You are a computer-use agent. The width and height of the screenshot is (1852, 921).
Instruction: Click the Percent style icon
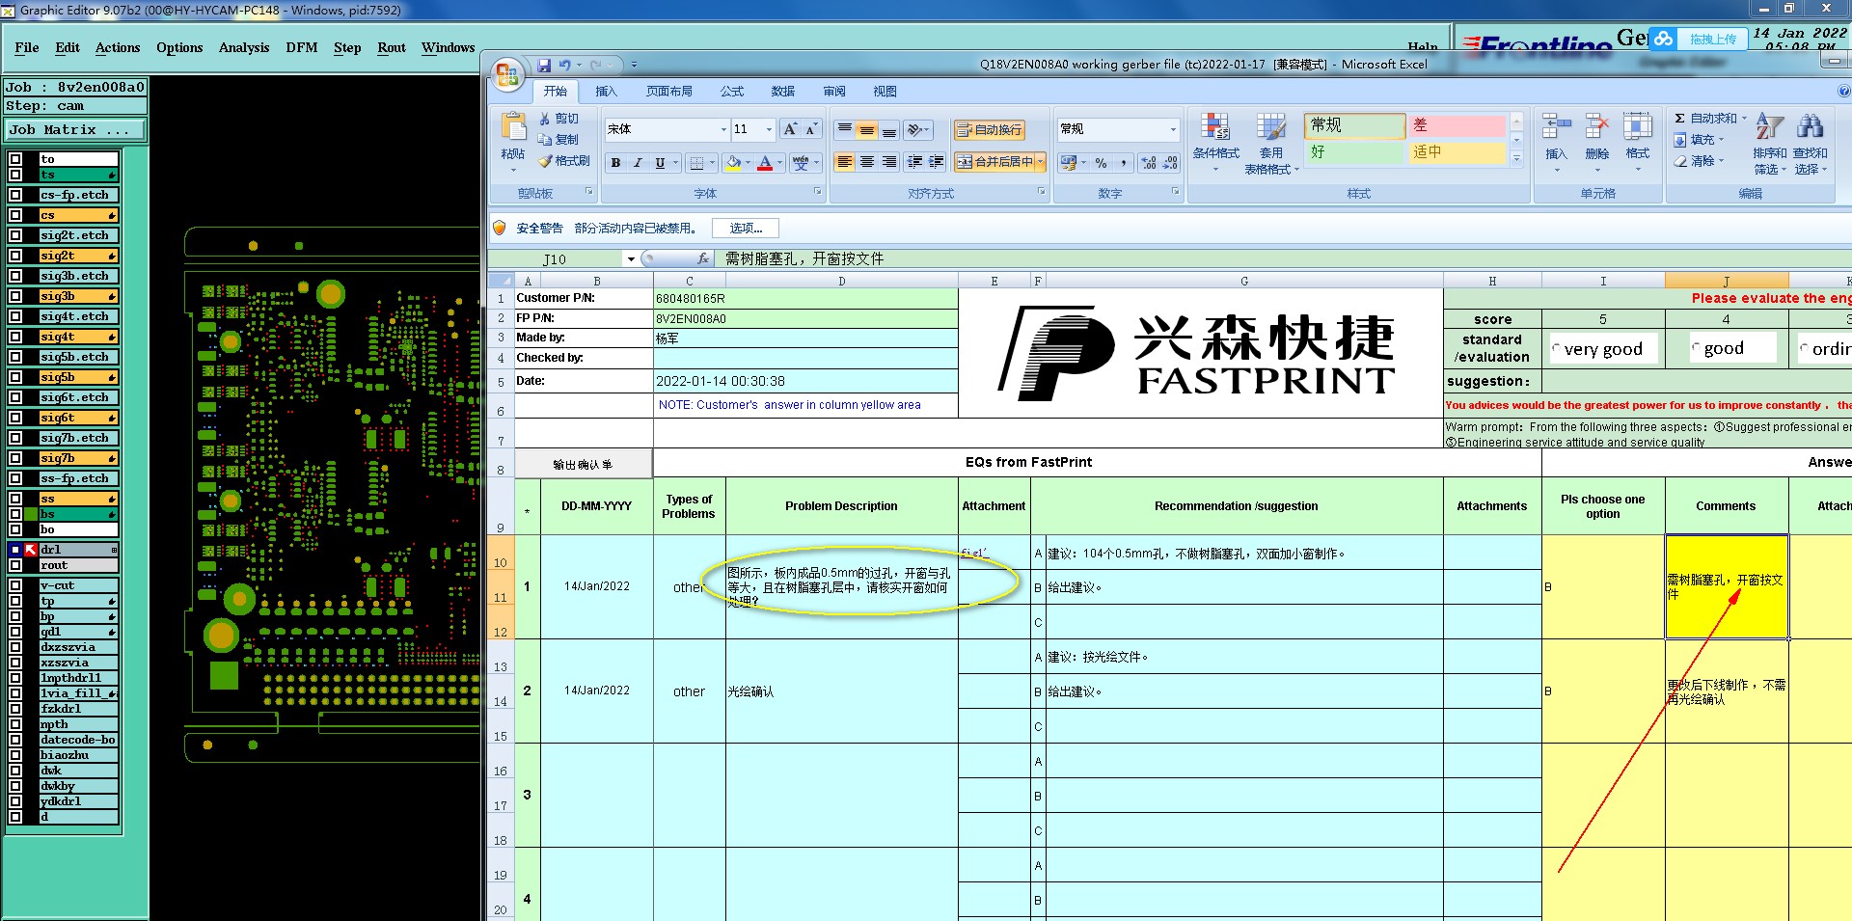click(x=1102, y=163)
